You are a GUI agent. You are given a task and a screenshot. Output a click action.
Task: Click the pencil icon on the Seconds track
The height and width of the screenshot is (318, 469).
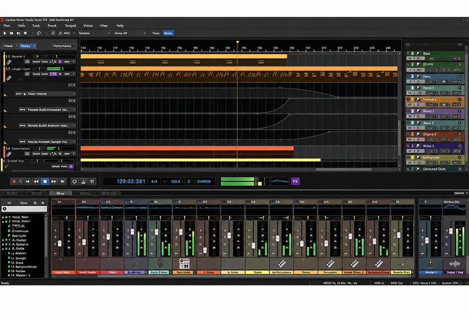coord(9,62)
